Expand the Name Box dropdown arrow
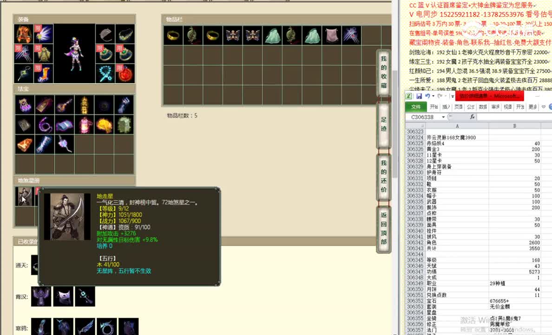The height and width of the screenshot is (335, 552). [x=444, y=117]
